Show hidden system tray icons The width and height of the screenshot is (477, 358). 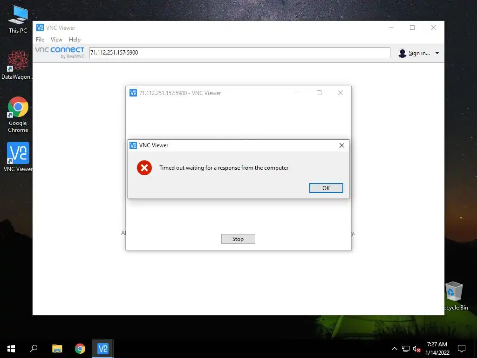click(394, 349)
